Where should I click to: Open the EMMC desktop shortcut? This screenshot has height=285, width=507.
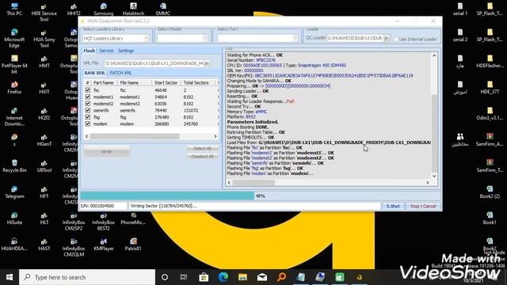tap(163, 9)
